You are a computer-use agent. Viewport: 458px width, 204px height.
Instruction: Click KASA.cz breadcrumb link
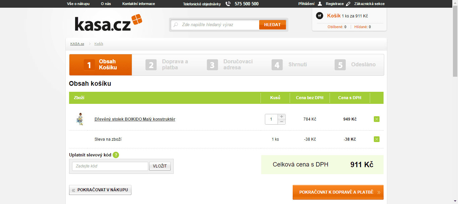point(77,44)
